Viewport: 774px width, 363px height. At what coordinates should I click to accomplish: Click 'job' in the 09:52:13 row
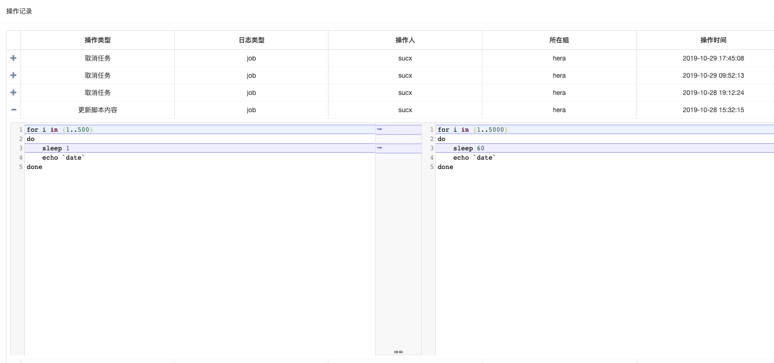tap(252, 75)
